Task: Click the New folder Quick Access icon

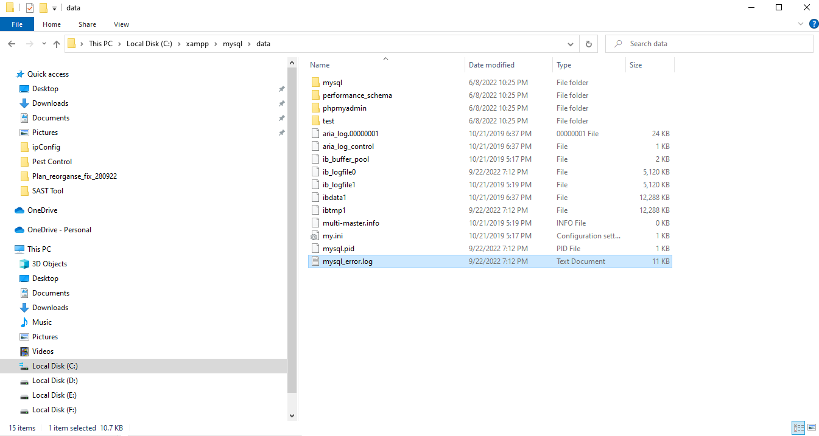Action: pyautogui.click(x=43, y=7)
